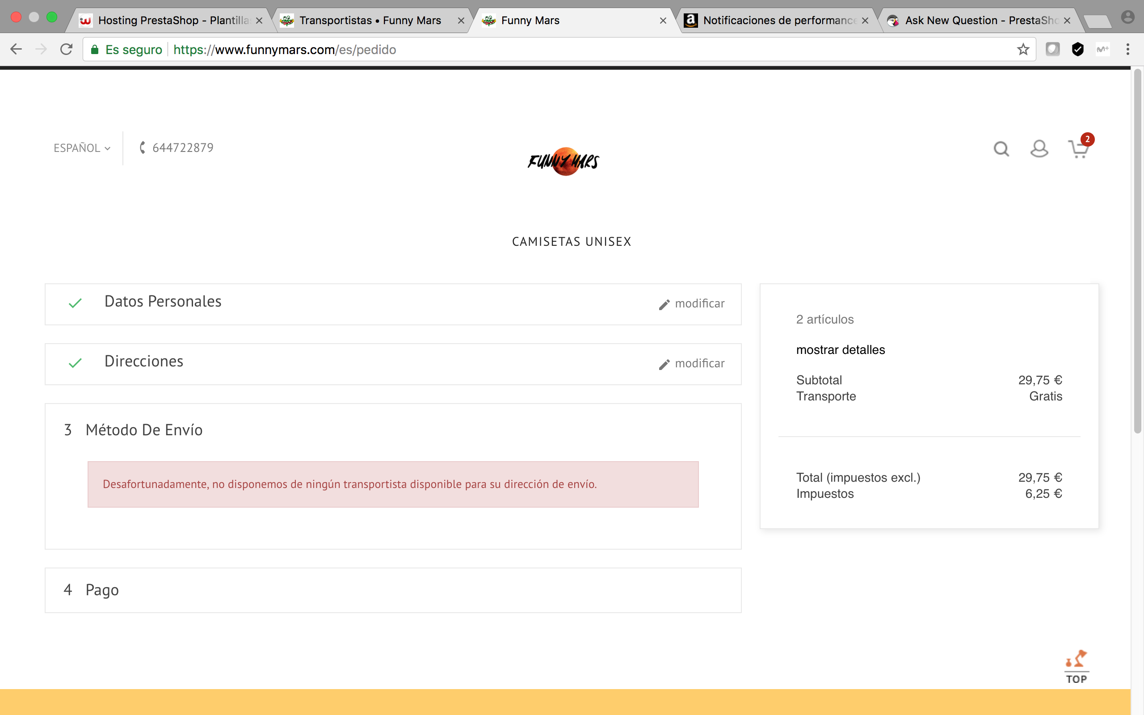Open CAMISETAS UNISEX menu item

572,242
